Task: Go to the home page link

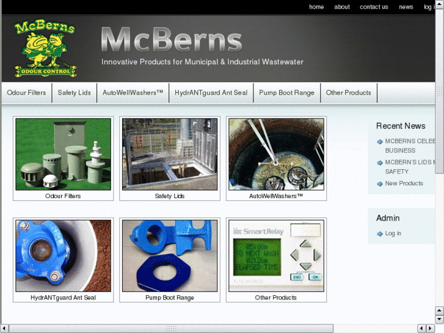Action: click(316, 7)
